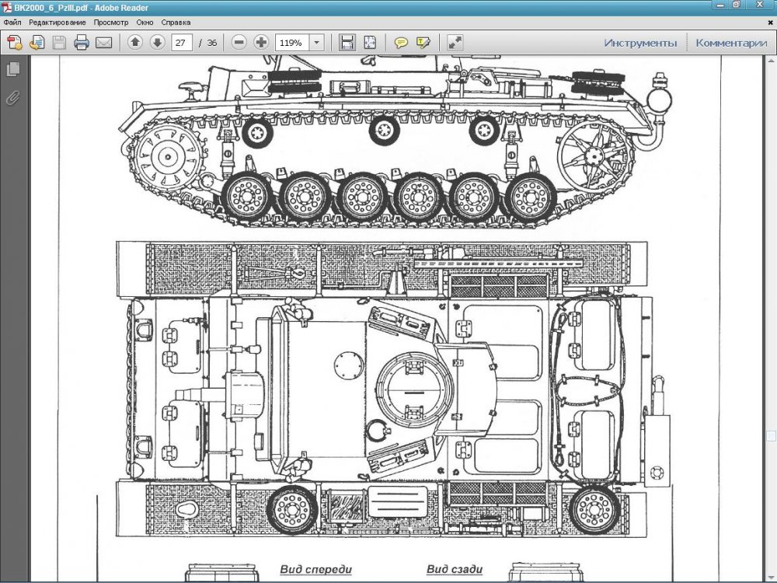The height and width of the screenshot is (583, 777).
Task: Switch to read mode fullscreen icon
Action: pyautogui.click(x=455, y=43)
